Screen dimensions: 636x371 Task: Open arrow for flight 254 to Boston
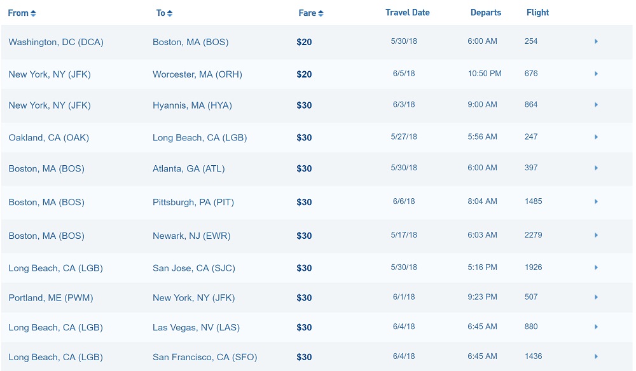(x=596, y=42)
